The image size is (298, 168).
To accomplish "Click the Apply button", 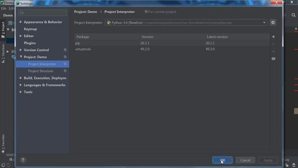I will pyautogui.click(x=268, y=160).
